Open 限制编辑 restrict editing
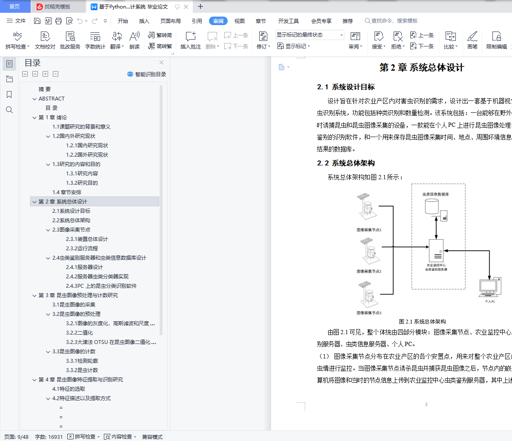The height and width of the screenshot is (441, 512). click(497, 40)
